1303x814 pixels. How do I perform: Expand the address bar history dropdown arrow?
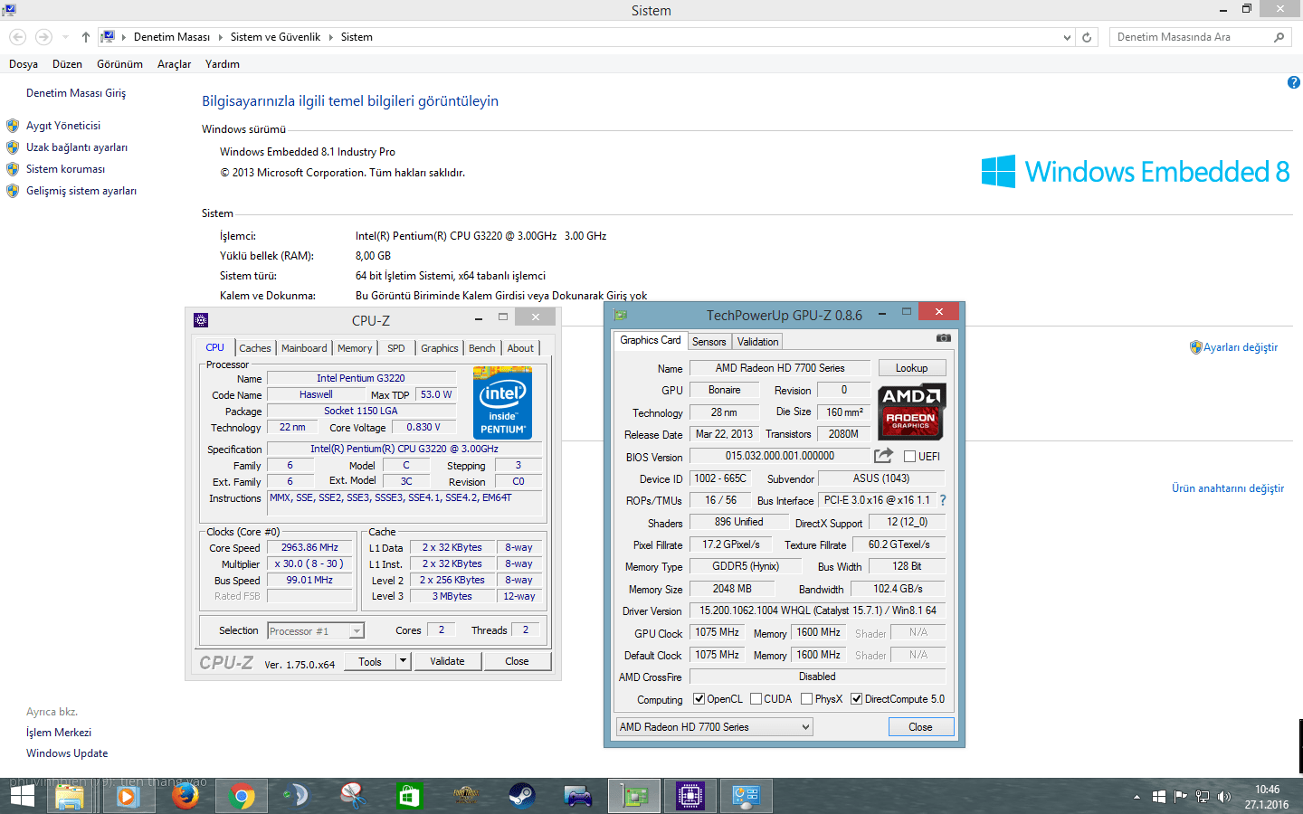[1067, 37]
